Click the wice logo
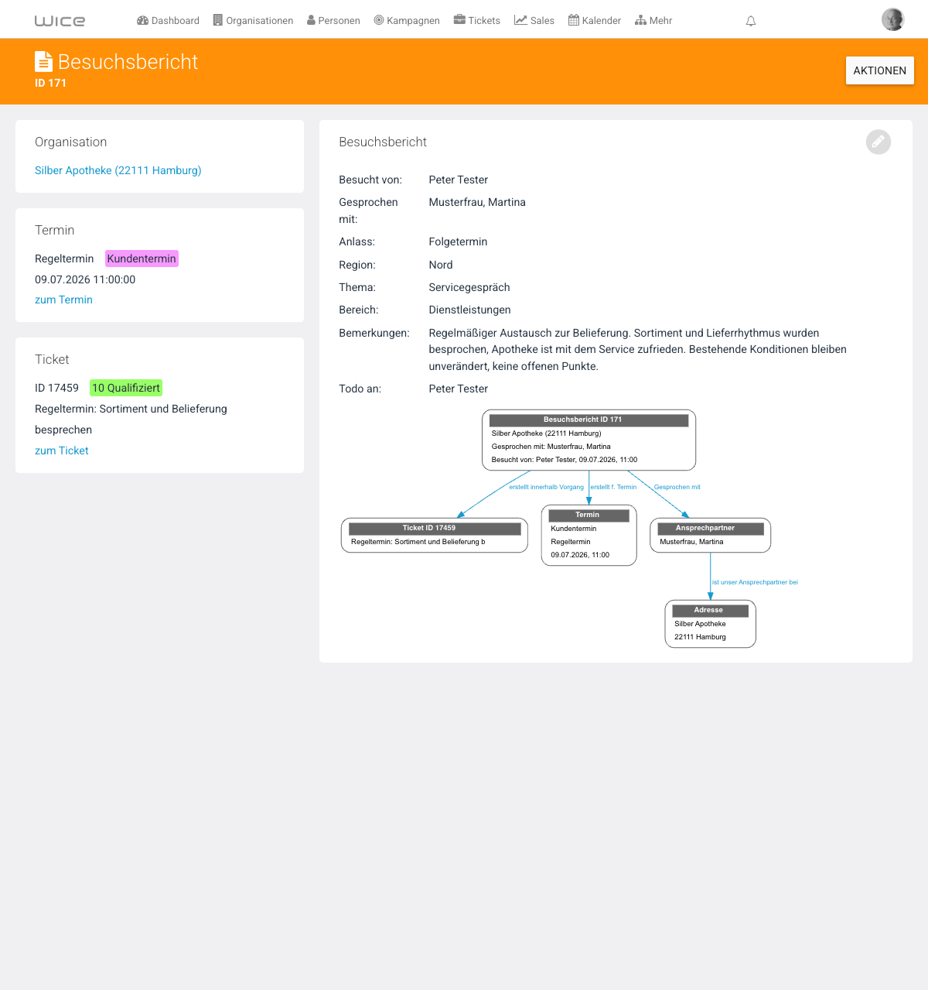This screenshot has width=928, height=990. [60, 21]
